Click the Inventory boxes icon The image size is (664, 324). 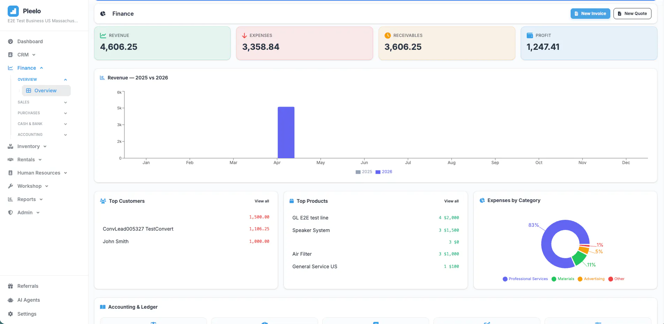(x=10, y=146)
